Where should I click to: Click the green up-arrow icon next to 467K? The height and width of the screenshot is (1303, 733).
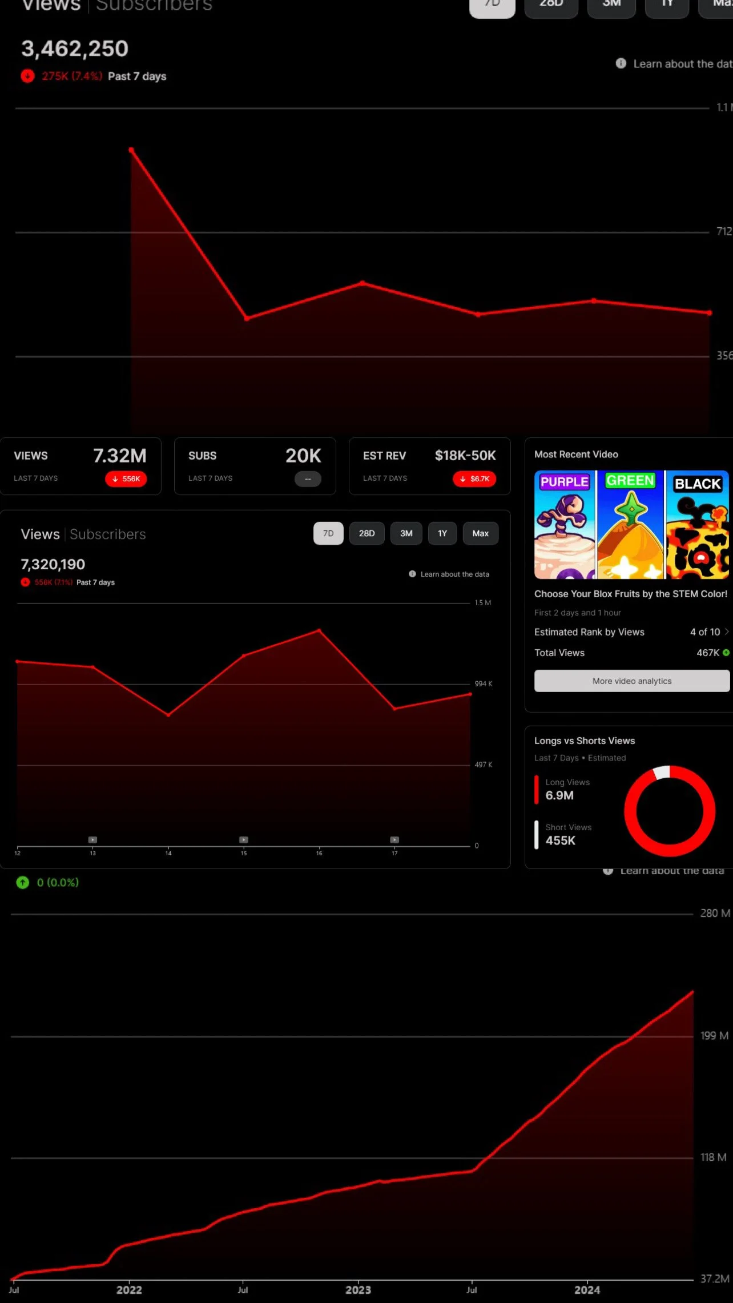click(726, 653)
